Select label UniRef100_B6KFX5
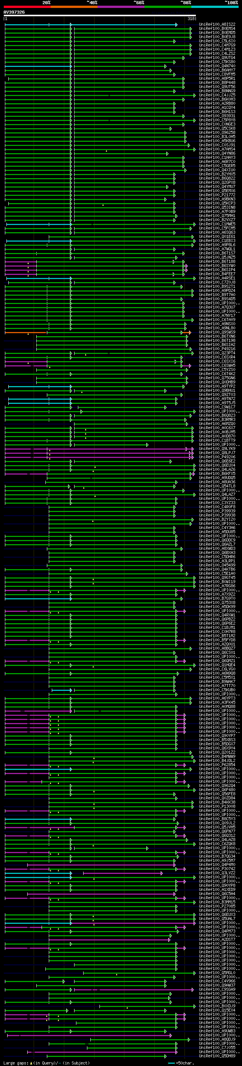 [217, 473]
